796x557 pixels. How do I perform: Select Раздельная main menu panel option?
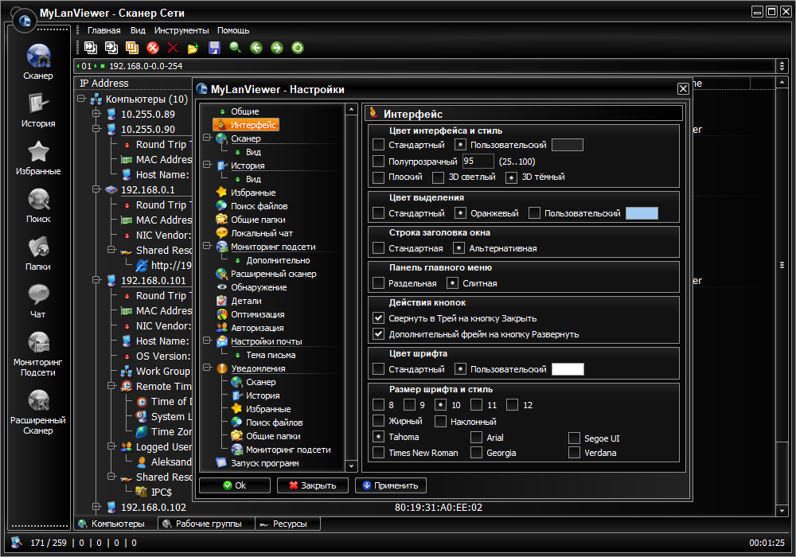378,283
